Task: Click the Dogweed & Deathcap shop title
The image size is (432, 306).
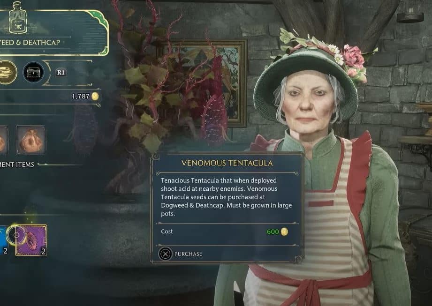Action: pos(30,42)
